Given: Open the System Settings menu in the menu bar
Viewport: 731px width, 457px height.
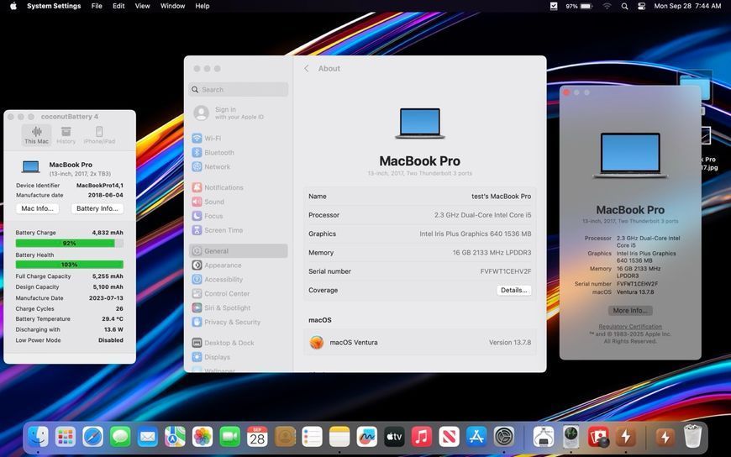Looking at the screenshot, I should tap(54, 6).
